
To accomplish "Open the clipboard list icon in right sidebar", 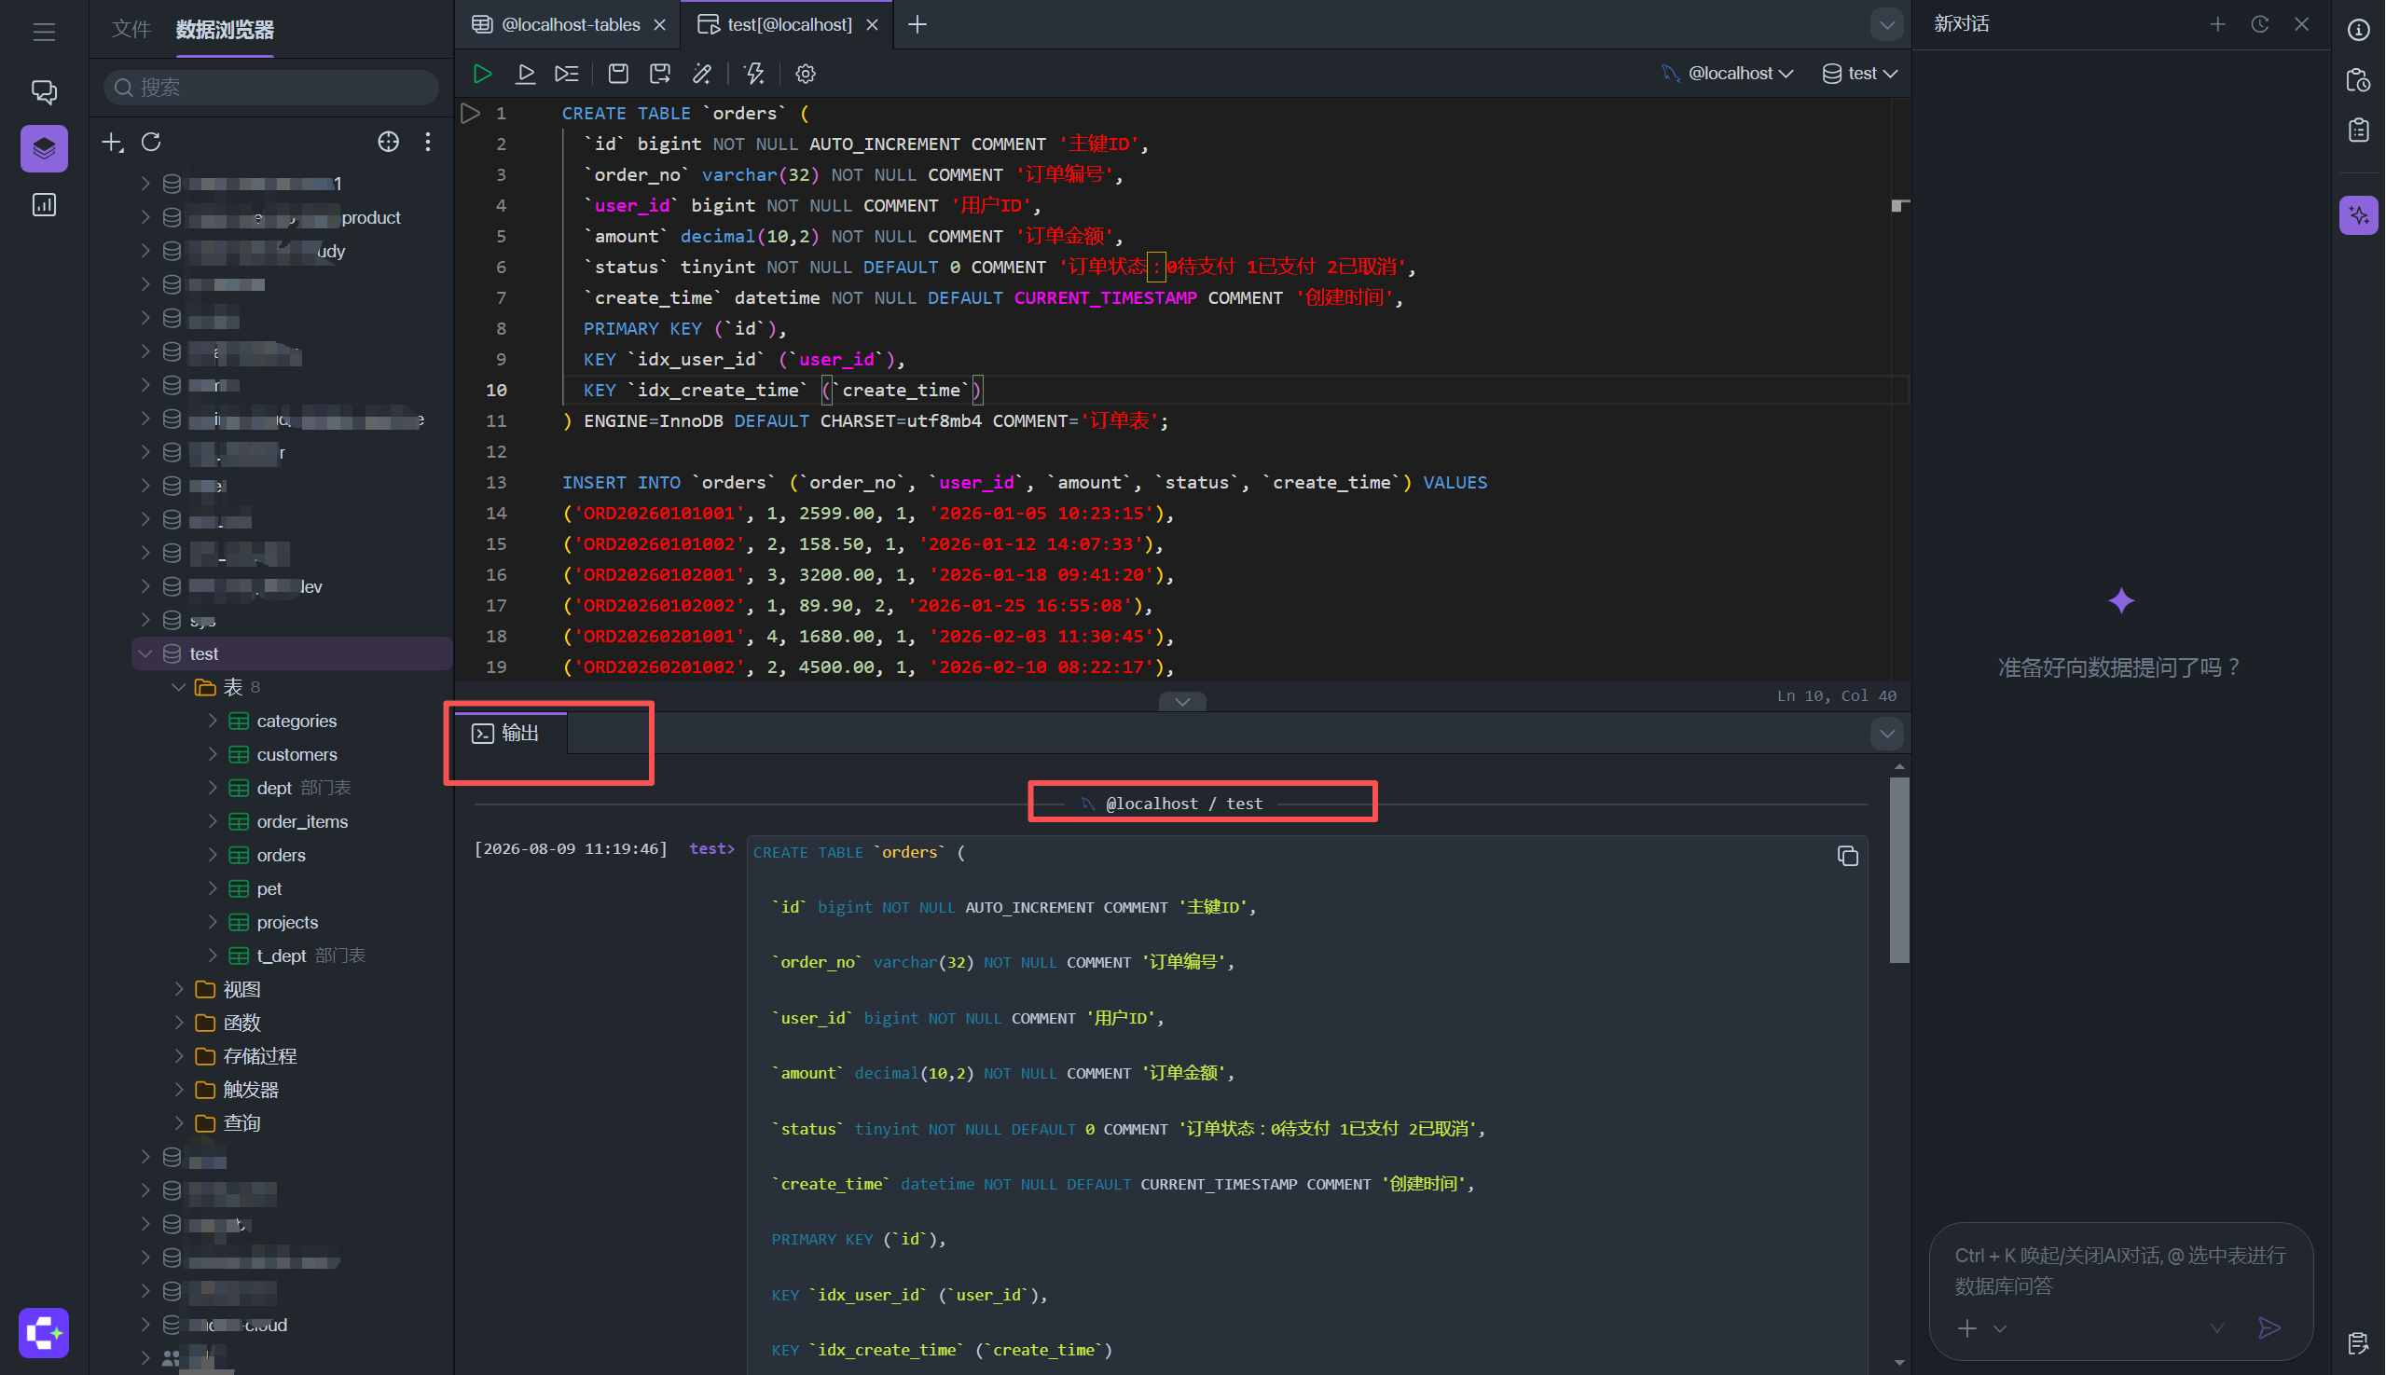I will coord(2358,131).
